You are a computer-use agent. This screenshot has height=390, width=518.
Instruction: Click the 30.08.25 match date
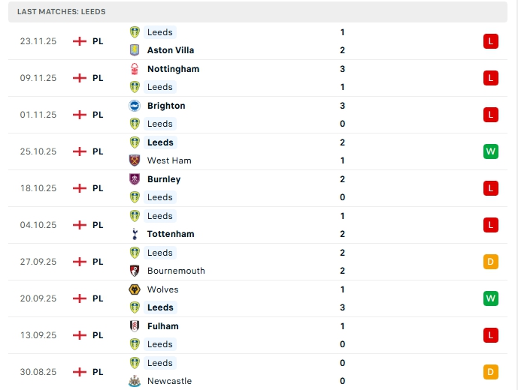(x=38, y=372)
